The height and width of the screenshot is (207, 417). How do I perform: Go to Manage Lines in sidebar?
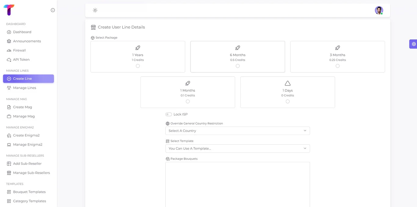tap(24, 88)
